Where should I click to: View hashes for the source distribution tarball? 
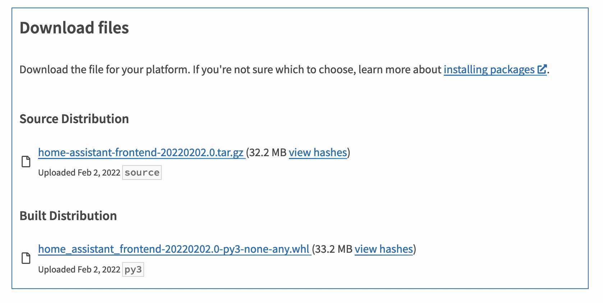click(x=318, y=153)
